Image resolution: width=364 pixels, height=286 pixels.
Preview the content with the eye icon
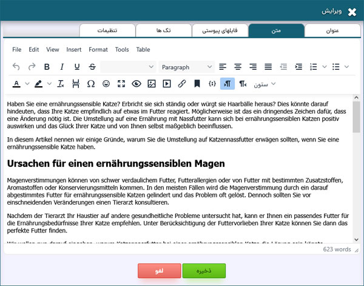pyautogui.click(x=136, y=84)
